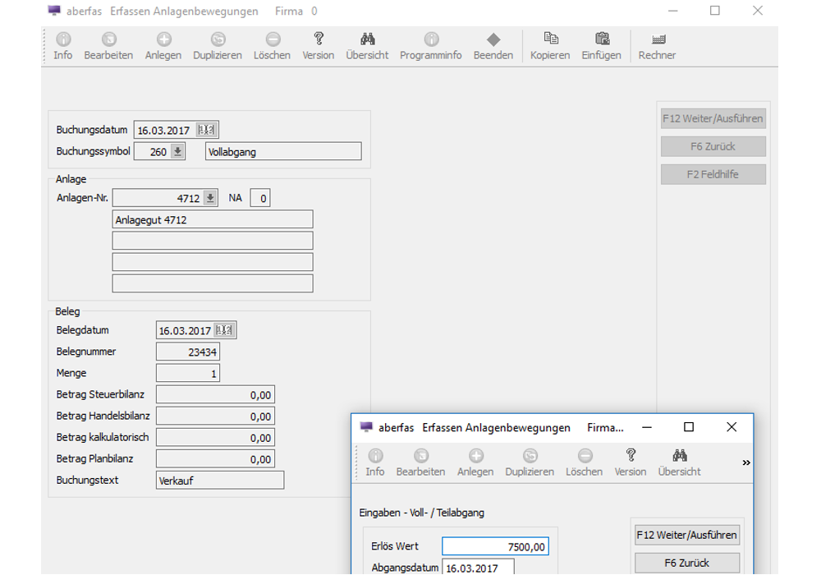Click the Version question mark icon in main toolbar
Viewport: 821px width, 575px height.
(x=319, y=39)
